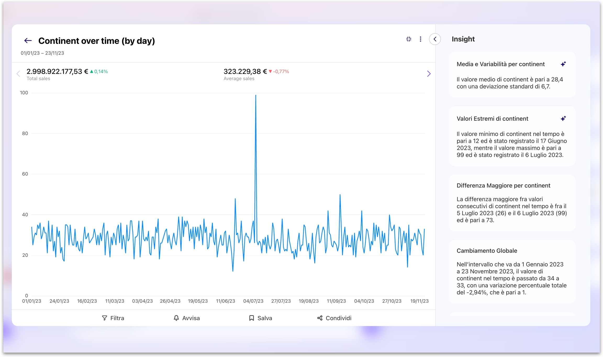Click the minimize/collapse fullscreen icon
Image resolution: width=603 pixels, height=357 pixels.
[409, 39]
